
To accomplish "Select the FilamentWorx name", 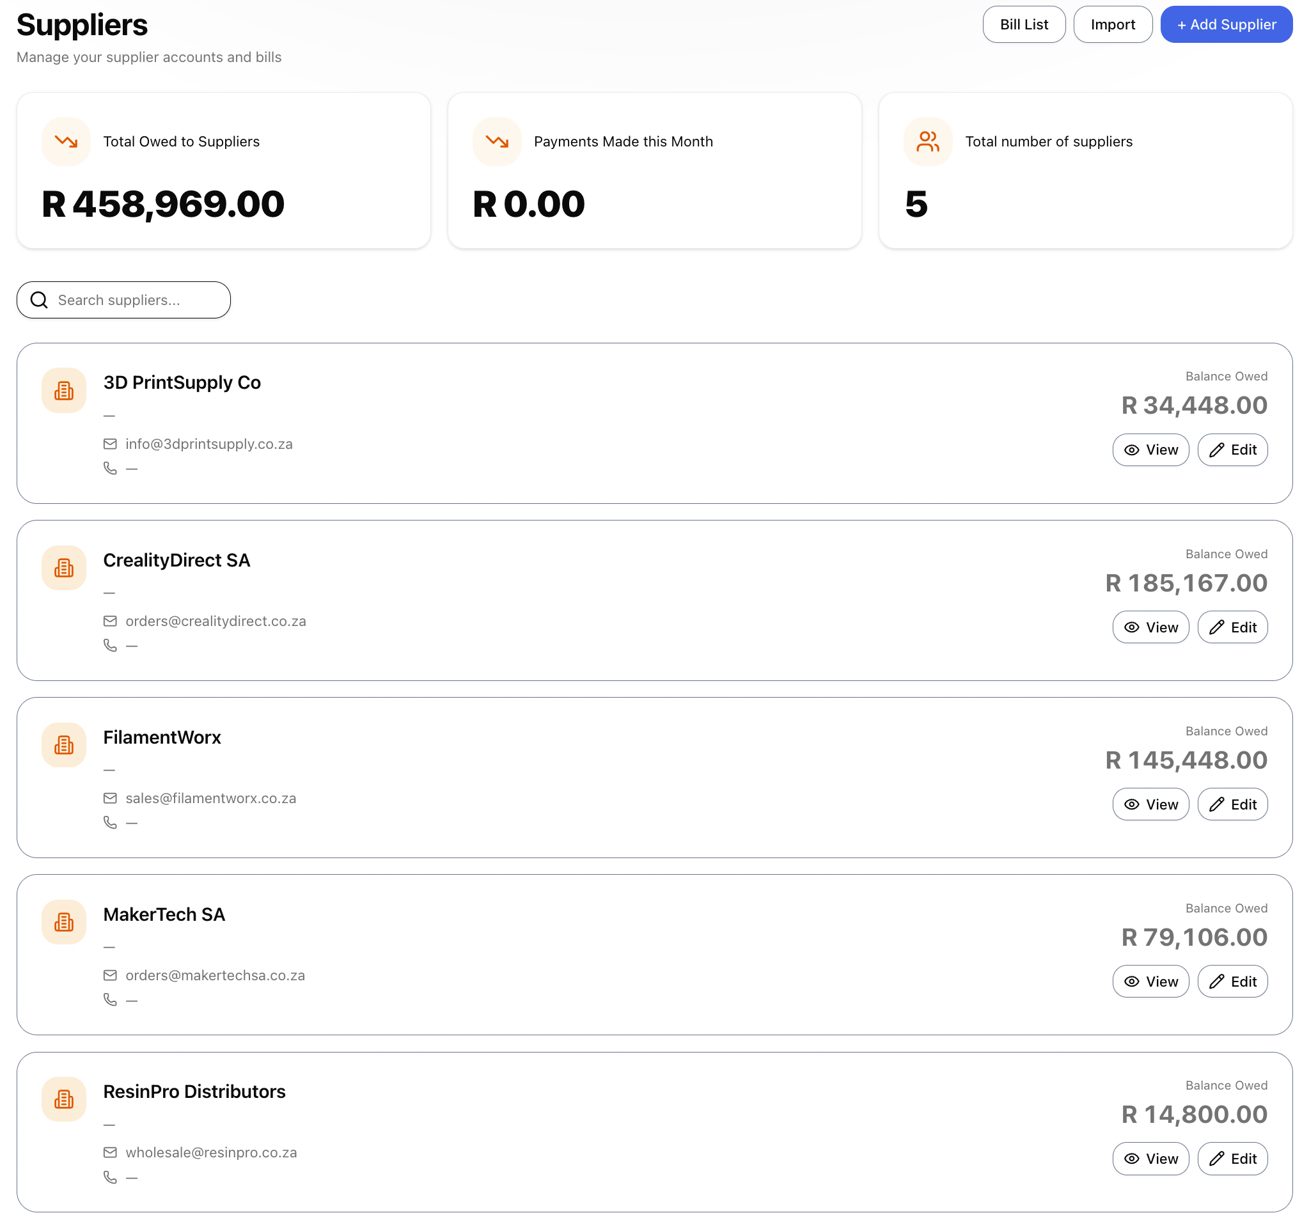I will tap(162, 737).
